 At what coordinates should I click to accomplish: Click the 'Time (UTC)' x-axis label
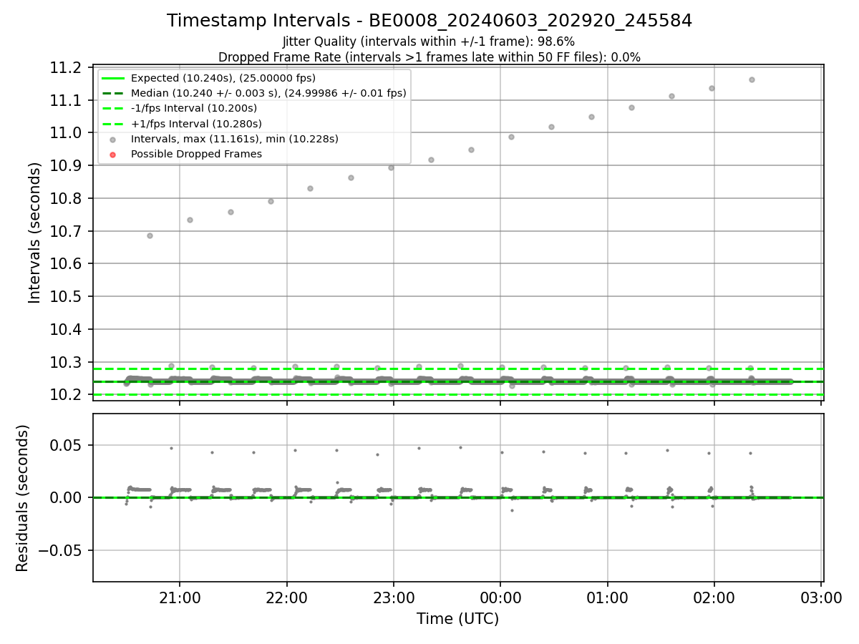click(x=458, y=619)
